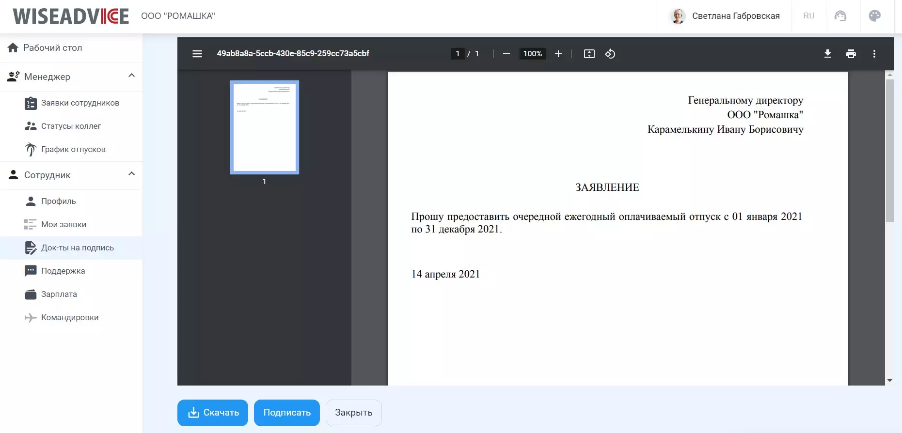Collapse the Менеджер section chevron

pyautogui.click(x=131, y=76)
